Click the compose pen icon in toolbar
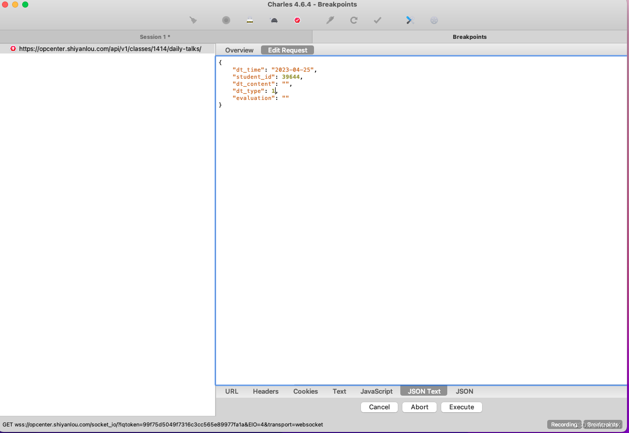 click(x=330, y=20)
